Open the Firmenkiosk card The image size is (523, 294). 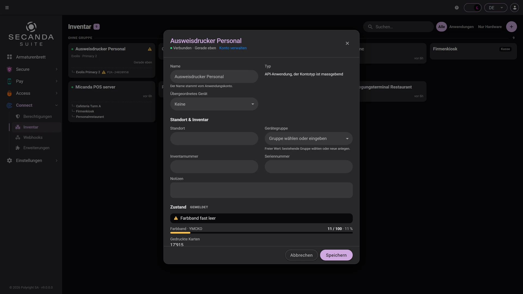coord(473,51)
